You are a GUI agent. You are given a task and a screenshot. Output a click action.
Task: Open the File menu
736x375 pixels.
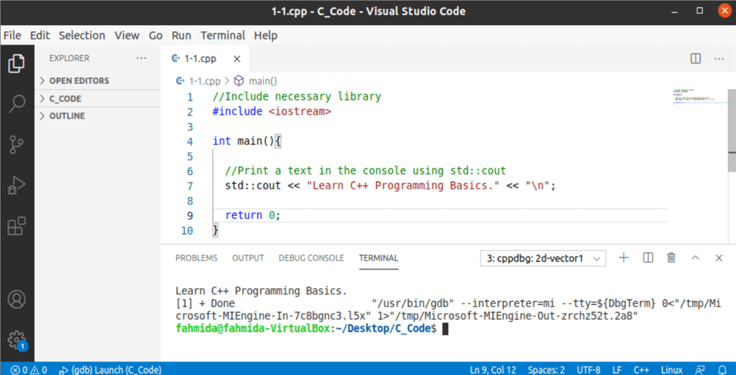pyautogui.click(x=12, y=35)
